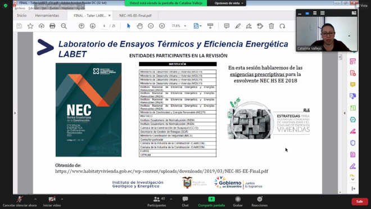Switch video panel to grid gallery view

click(322, 13)
